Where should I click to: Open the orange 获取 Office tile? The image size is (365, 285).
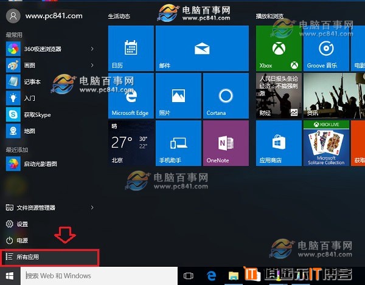coord(358,143)
